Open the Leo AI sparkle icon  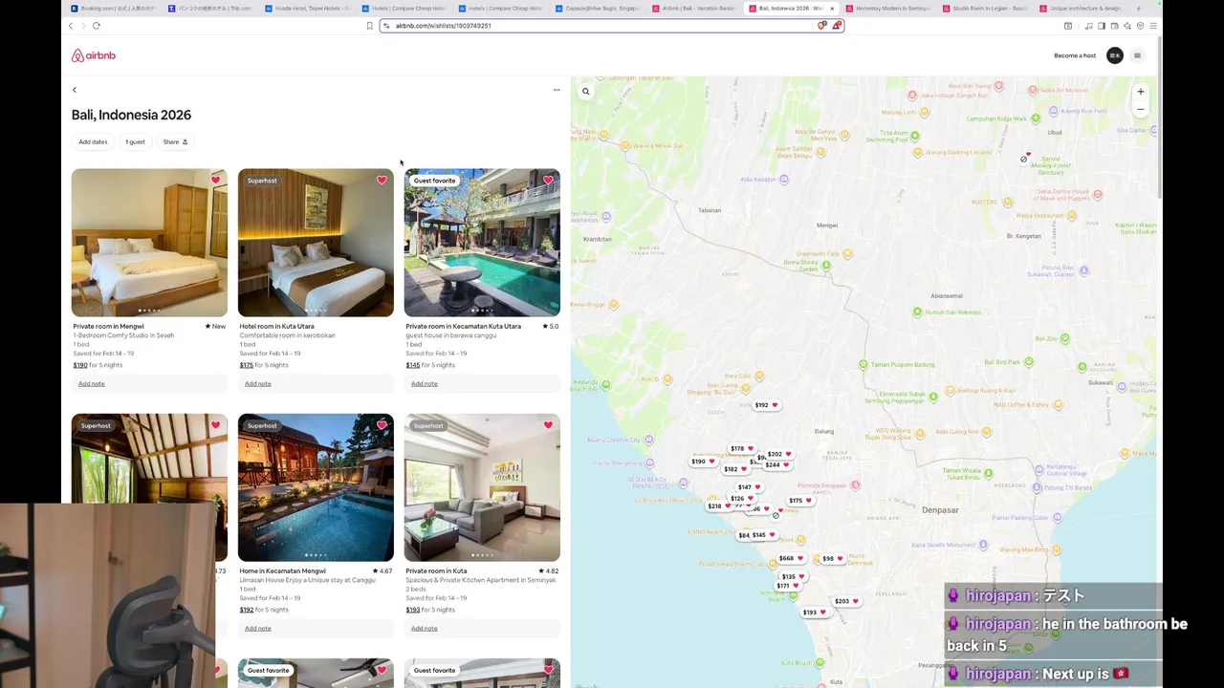tap(1127, 26)
